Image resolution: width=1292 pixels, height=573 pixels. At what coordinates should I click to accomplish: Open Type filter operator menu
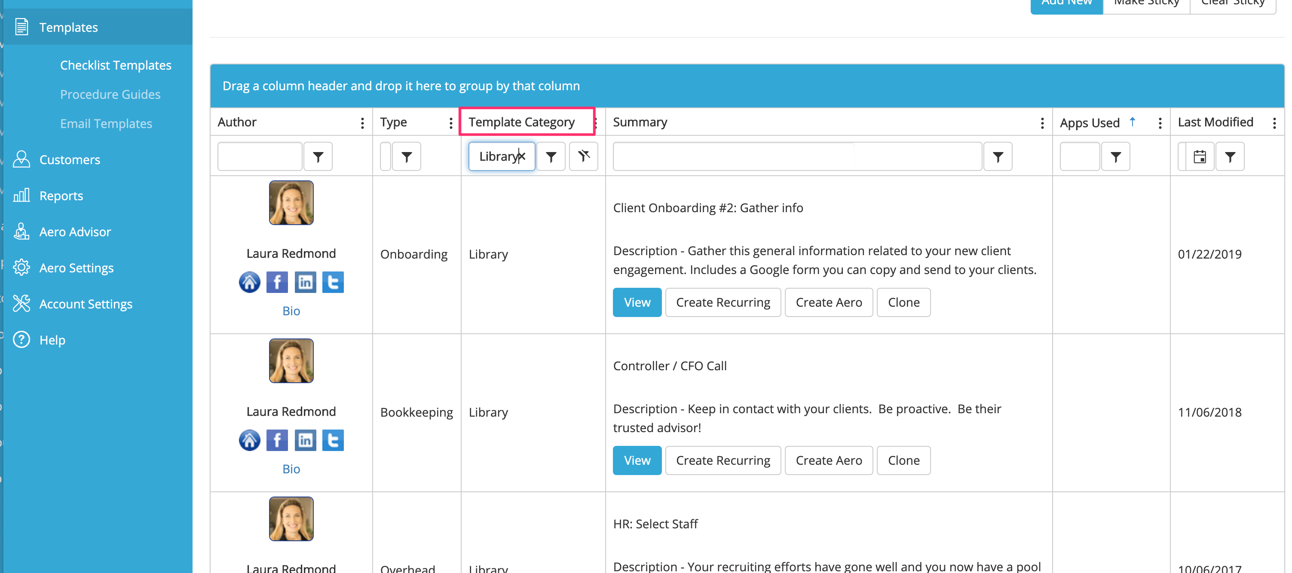[x=407, y=157]
